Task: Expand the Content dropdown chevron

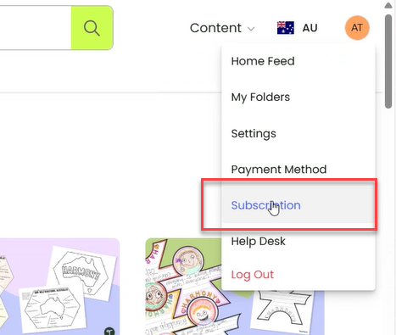Action: click(x=251, y=29)
